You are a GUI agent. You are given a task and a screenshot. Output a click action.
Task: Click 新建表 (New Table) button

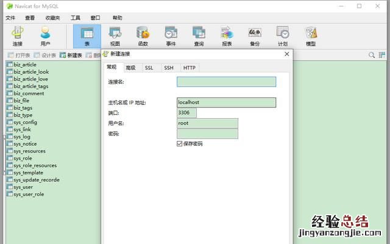[x=71, y=56]
